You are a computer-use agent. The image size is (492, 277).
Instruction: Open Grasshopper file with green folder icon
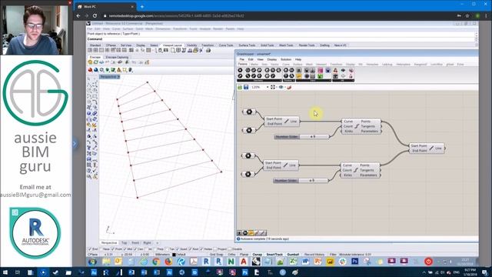(240, 87)
